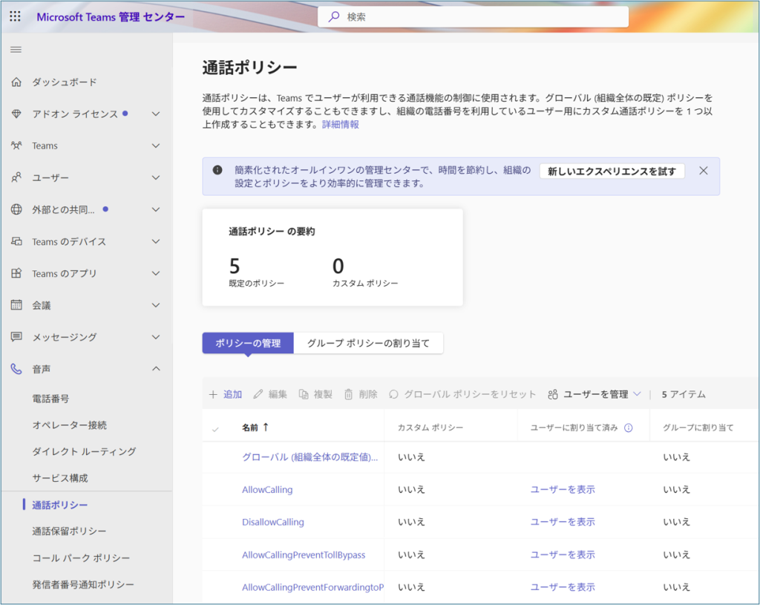
Task: Click the 会議 calendar icon
Action: click(16, 305)
